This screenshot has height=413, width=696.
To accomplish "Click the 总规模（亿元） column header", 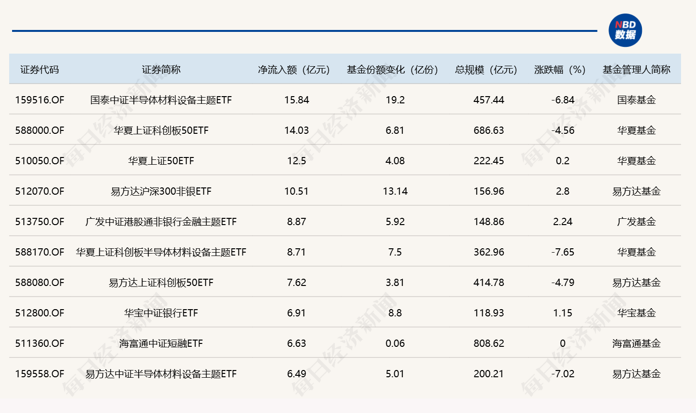I will [486, 70].
